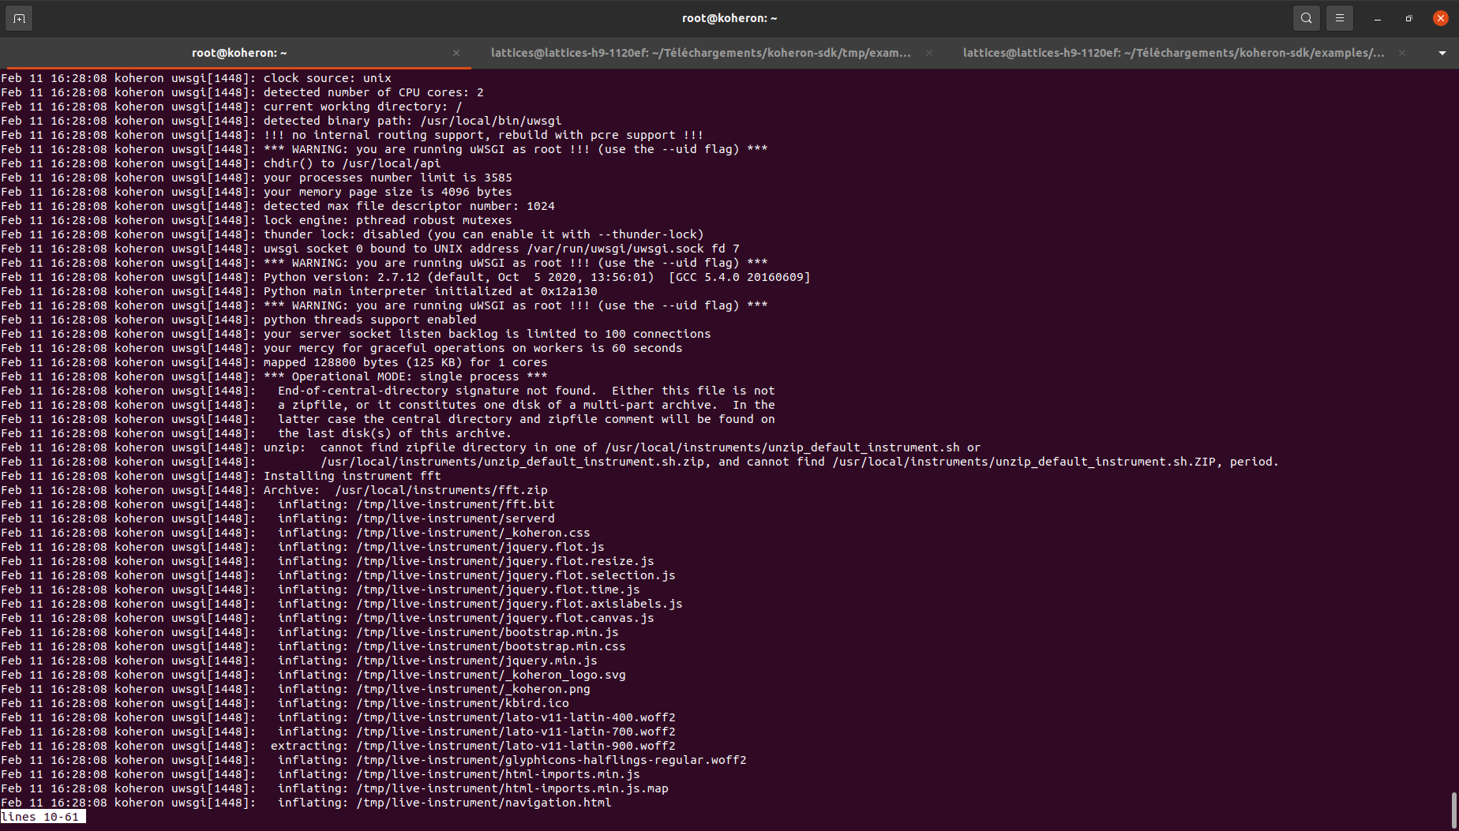Image resolution: width=1459 pixels, height=831 pixels.
Task: Switch to the root@koheron tab
Action: pos(239,53)
